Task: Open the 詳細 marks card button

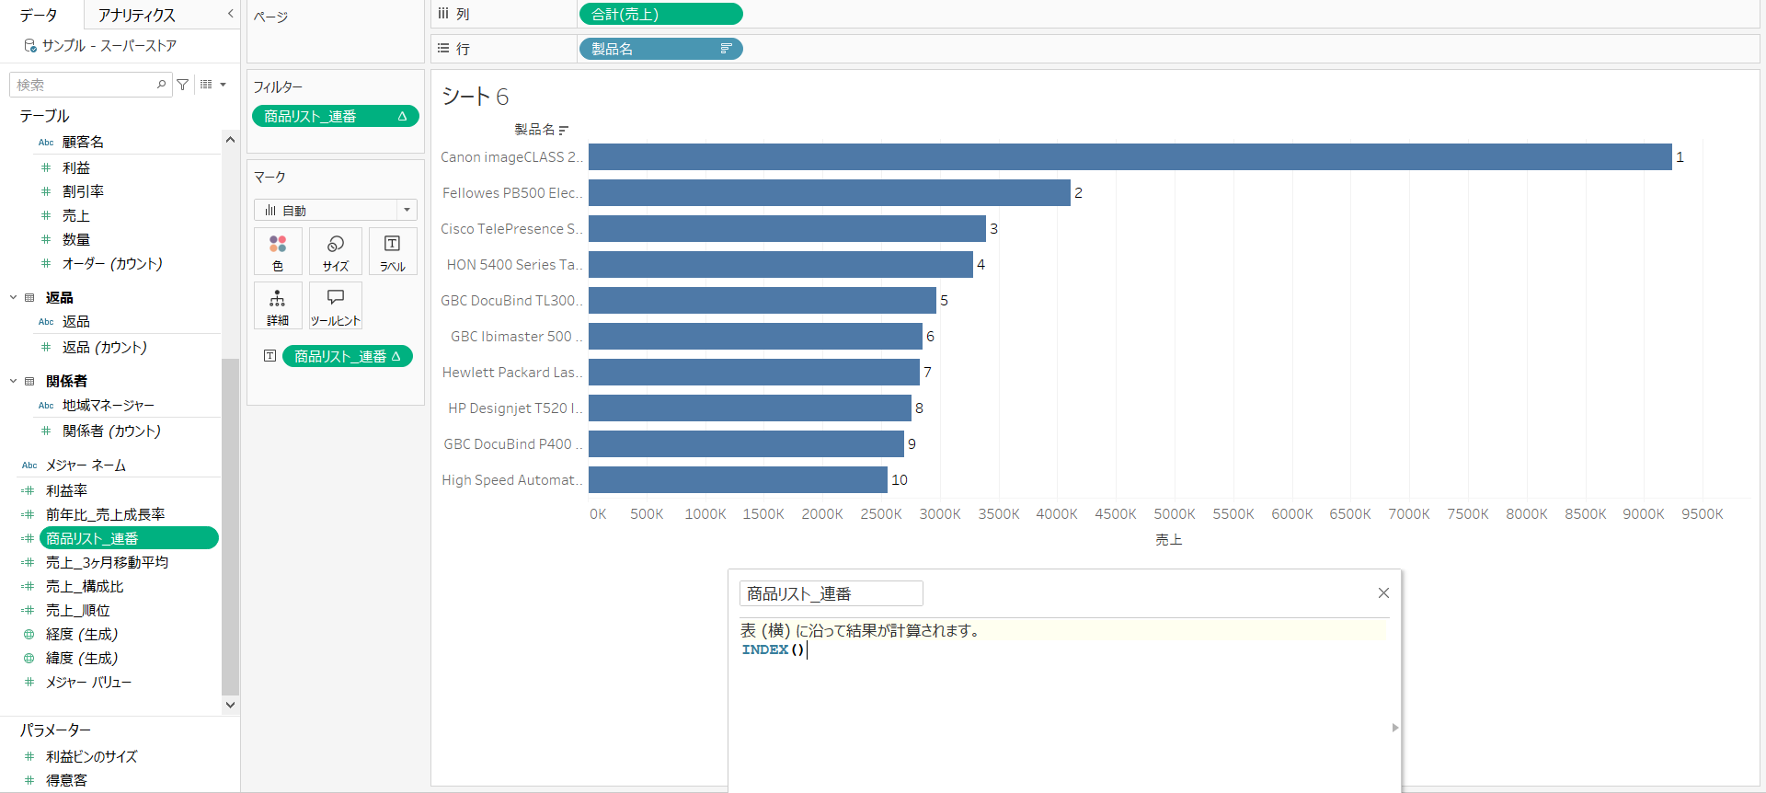Action: click(278, 306)
